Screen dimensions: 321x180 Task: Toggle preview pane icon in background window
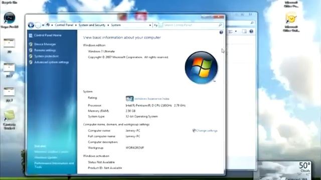point(244,31)
